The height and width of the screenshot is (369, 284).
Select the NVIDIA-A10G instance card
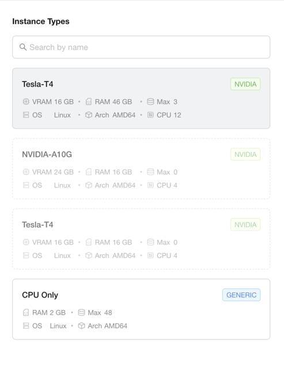pyautogui.click(x=141, y=168)
